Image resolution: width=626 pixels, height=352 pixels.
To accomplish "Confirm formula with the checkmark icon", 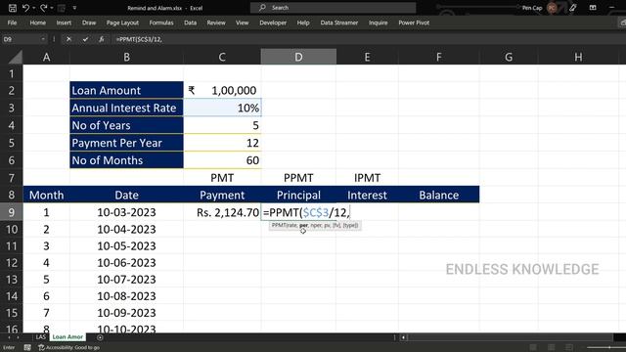I will [85, 39].
